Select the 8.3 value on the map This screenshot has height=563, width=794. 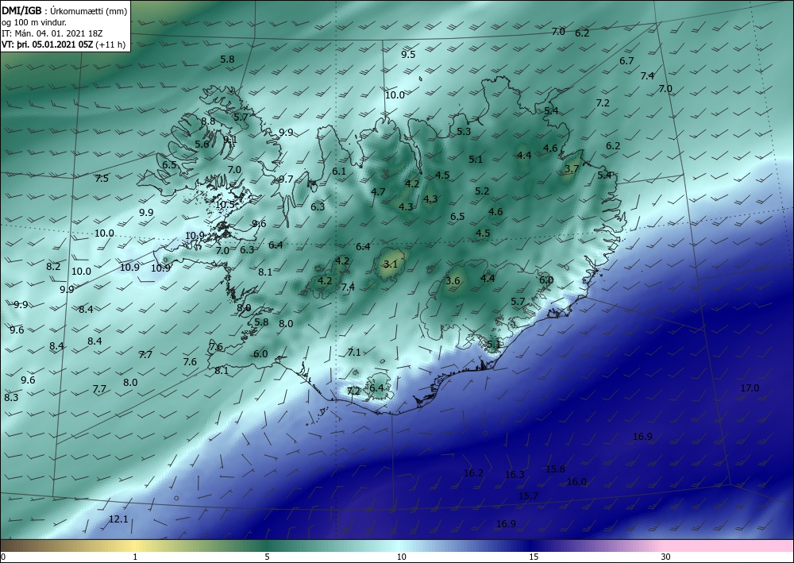[11, 398]
